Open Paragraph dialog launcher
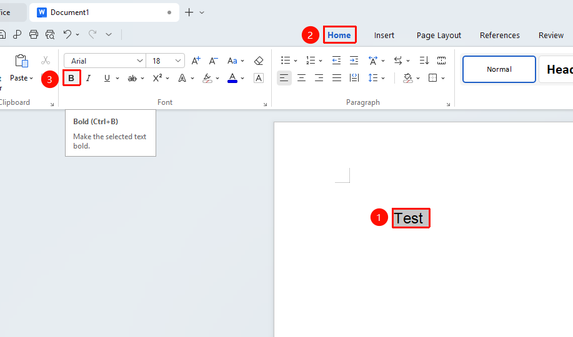 click(x=448, y=104)
